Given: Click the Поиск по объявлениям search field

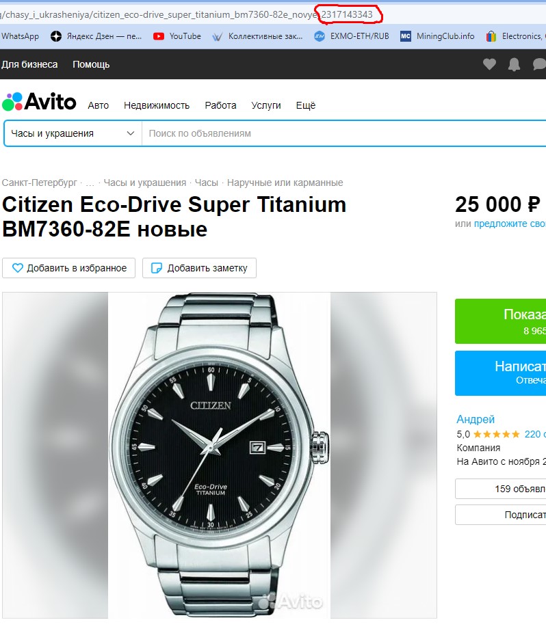Looking at the screenshot, I should [343, 133].
